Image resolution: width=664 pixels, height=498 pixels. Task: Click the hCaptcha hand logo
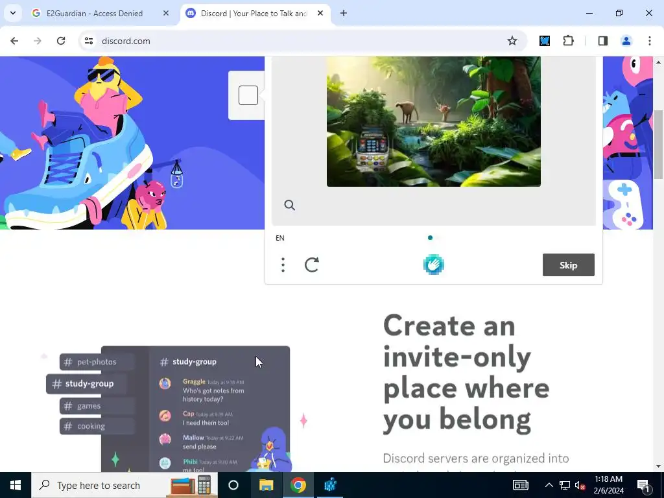[x=434, y=265]
